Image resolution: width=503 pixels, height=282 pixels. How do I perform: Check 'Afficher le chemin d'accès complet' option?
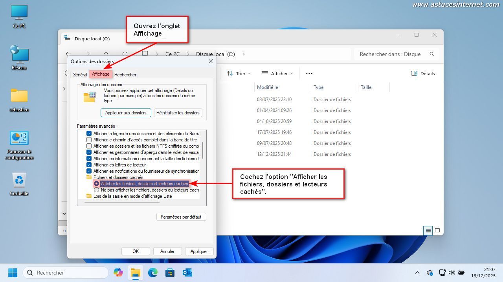pyautogui.click(x=89, y=140)
